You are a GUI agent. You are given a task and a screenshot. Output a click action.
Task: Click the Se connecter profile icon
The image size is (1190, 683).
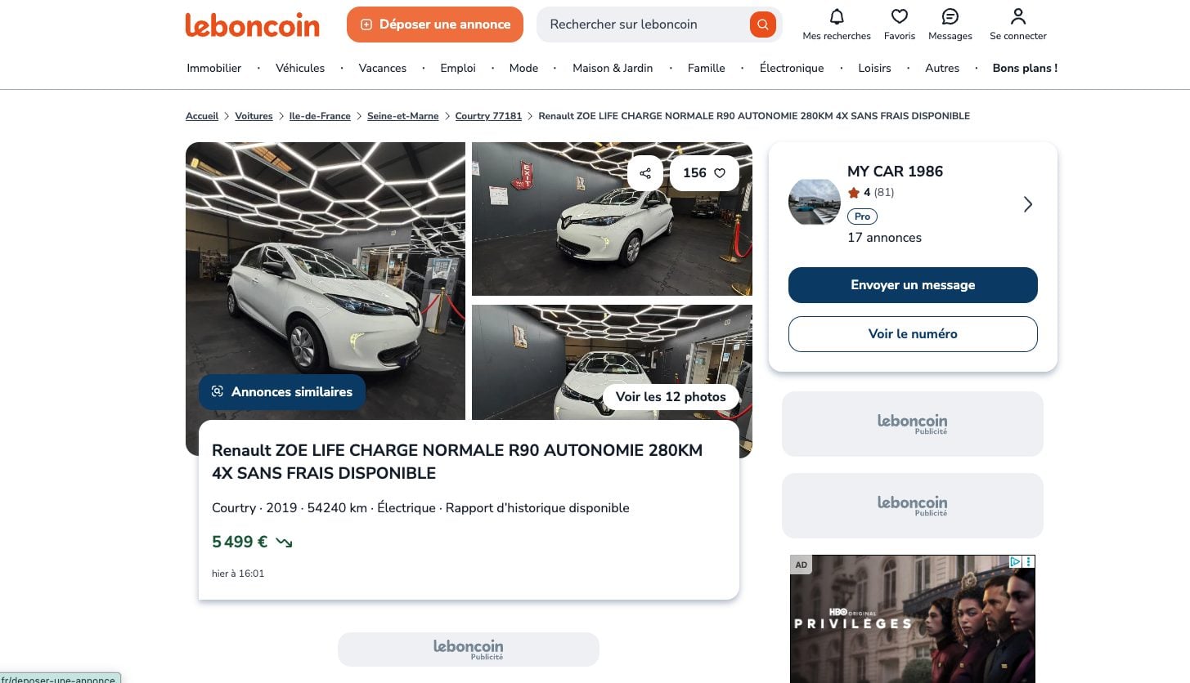pos(1017,16)
